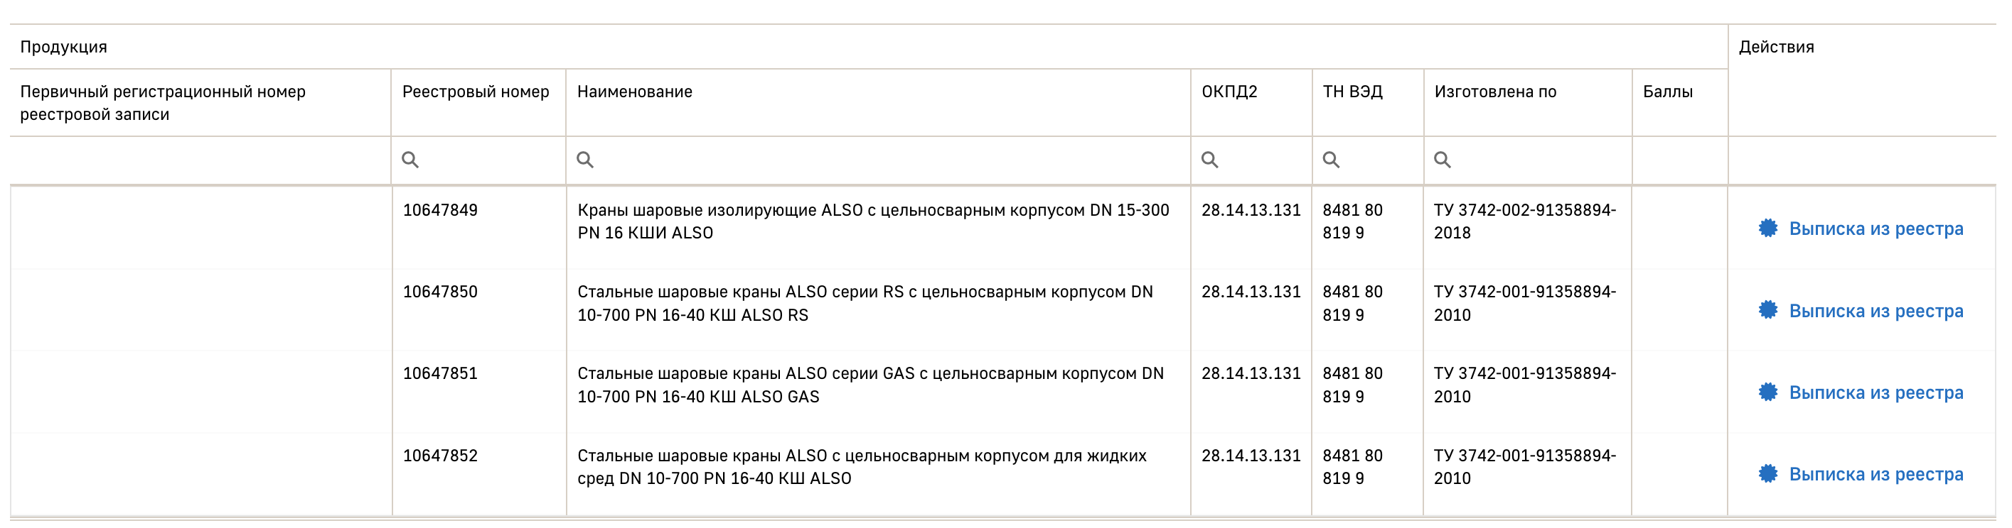Image resolution: width=2012 pixels, height=528 pixels.
Task: Click the search icon under Наименование
Action: [x=585, y=160]
